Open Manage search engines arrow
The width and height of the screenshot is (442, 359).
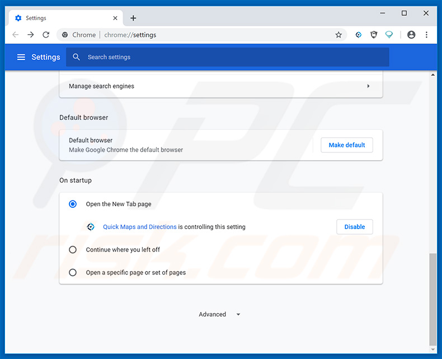(368, 86)
